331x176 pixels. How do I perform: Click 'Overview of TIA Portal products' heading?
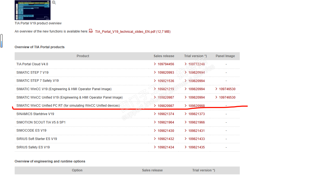coord(40,47)
